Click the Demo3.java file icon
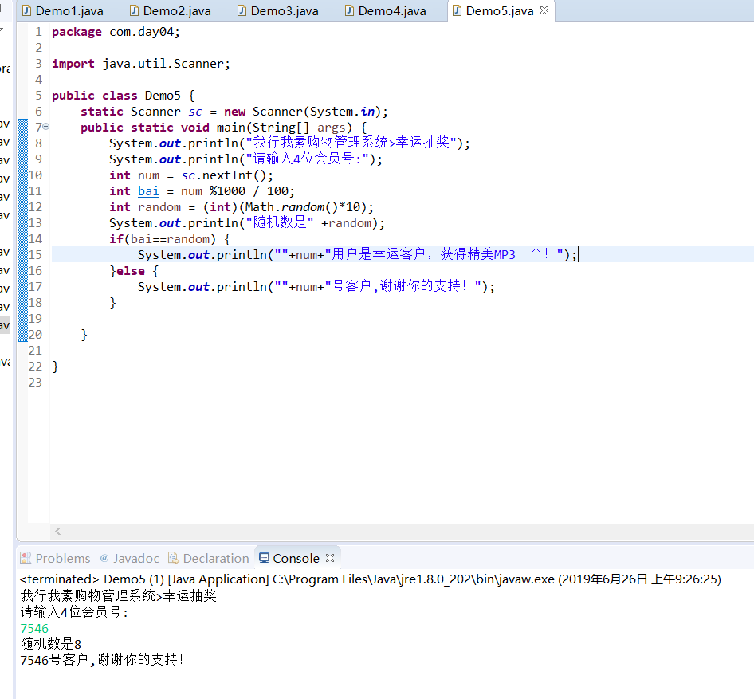Viewport: 754px width, 699px height. click(242, 11)
